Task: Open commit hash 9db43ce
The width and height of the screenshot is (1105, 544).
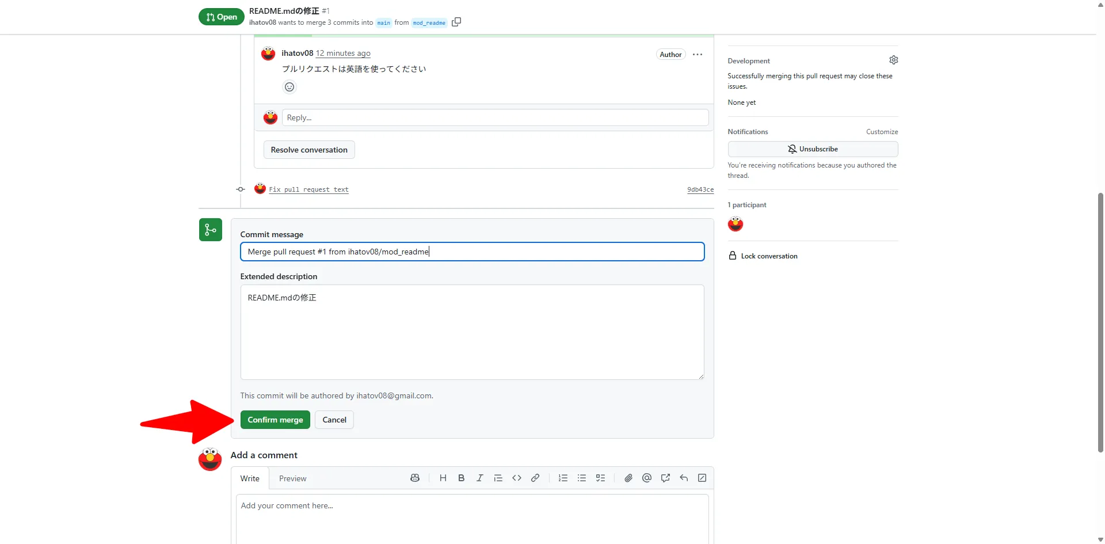Action: tap(700, 189)
